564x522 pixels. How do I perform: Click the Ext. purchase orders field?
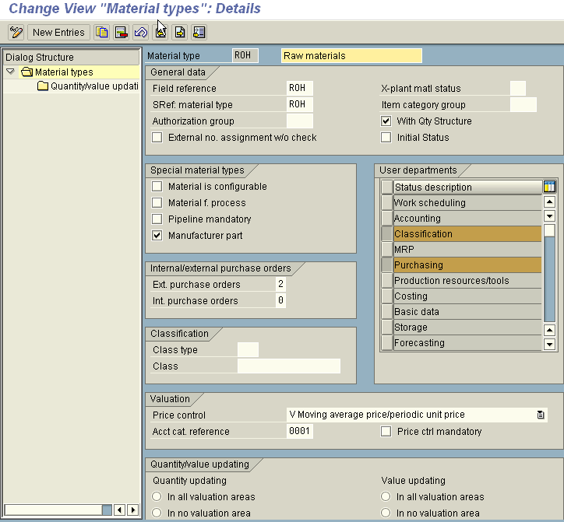pyautogui.click(x=280, y=284)
